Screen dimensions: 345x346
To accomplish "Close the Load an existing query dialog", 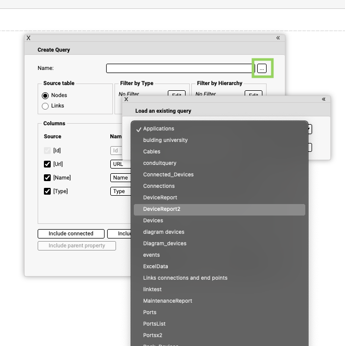I will (x=126, y=99).
